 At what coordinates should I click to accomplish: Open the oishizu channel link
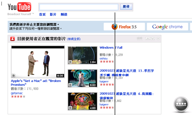(x=103, y=58)
